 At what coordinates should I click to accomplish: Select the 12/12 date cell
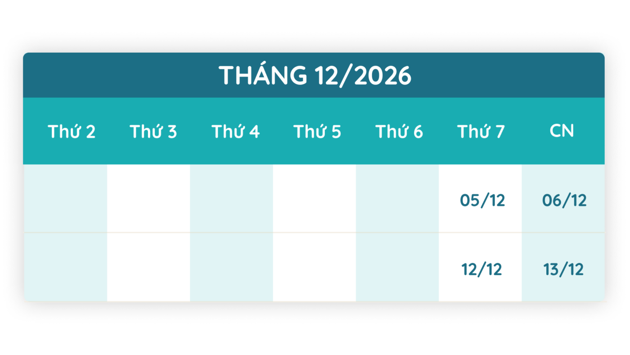click(x=481, y=269)
